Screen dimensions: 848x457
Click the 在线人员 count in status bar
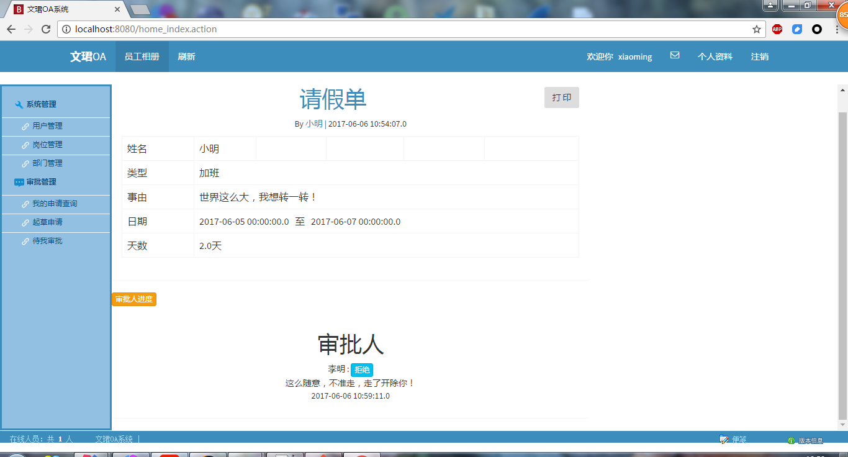(x=42, y=440)
